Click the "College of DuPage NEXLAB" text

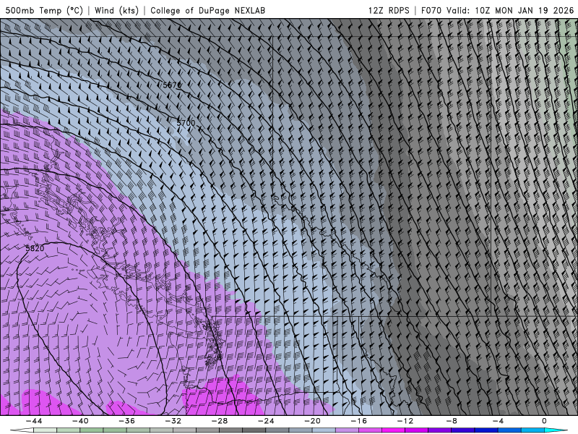click(x=207, y=10)
